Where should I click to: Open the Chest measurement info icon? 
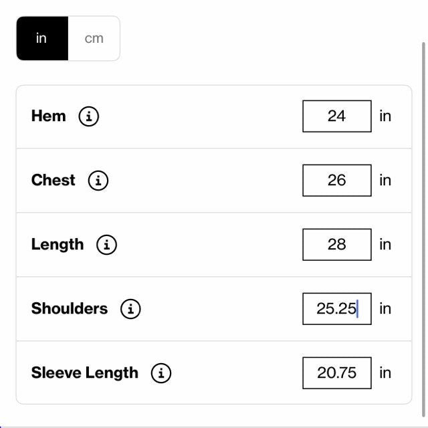(x=98, y=181)
